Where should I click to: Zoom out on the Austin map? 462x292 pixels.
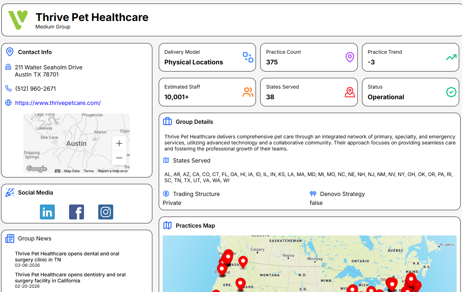(119, 158)
